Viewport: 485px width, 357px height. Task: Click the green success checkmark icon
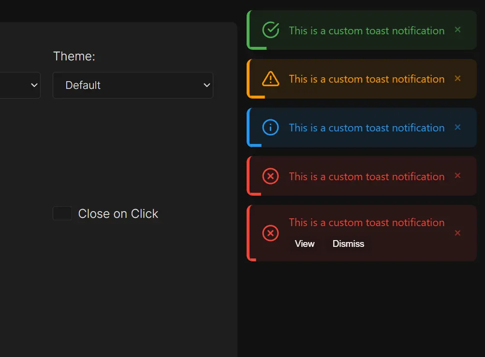(270, 30)
